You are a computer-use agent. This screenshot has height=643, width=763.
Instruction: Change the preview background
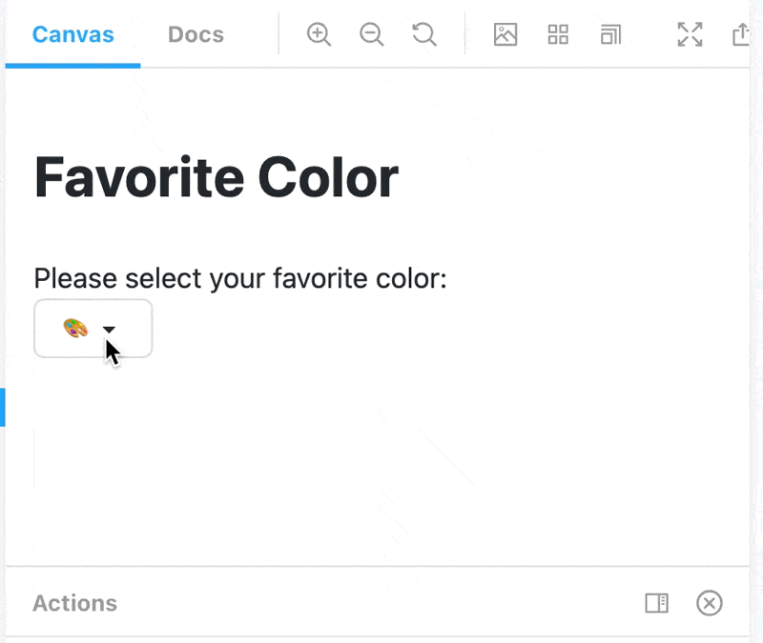[x=505, y=34]
